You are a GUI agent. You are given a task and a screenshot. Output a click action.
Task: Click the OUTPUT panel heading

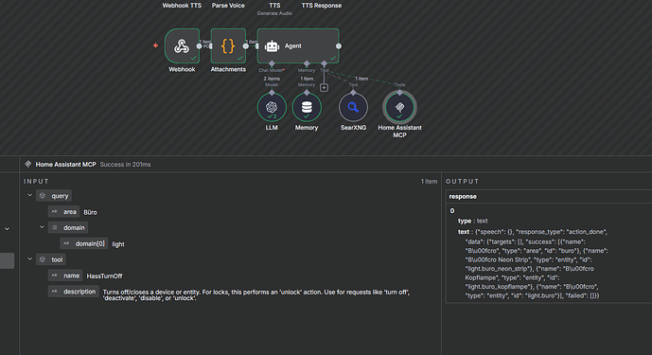(463, 182)
